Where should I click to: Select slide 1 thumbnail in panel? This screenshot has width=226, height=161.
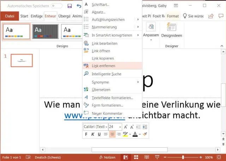pyautogui.click(x=22, y=60)
